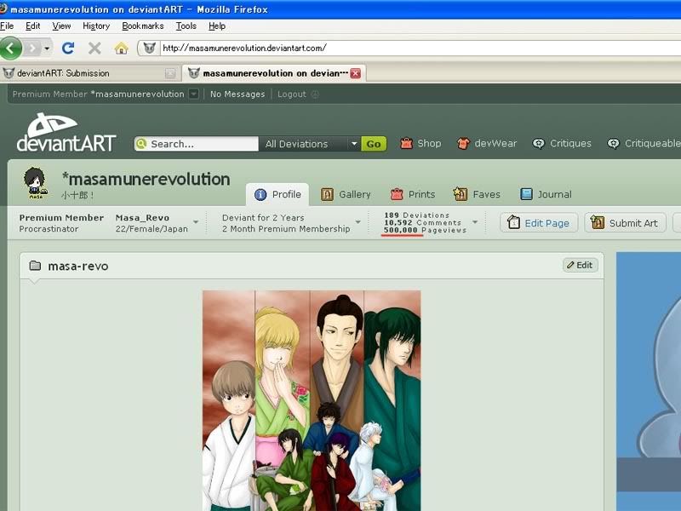Click the Submit Art button

625,222
